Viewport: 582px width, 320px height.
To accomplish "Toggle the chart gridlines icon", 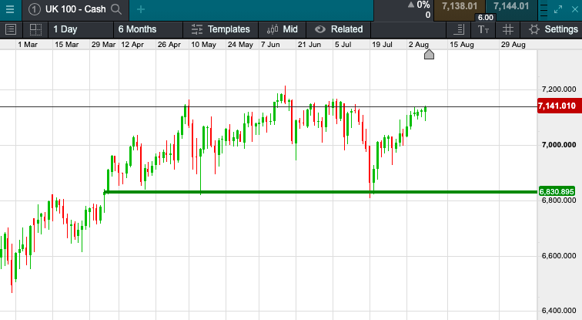I will pos(508,29).
